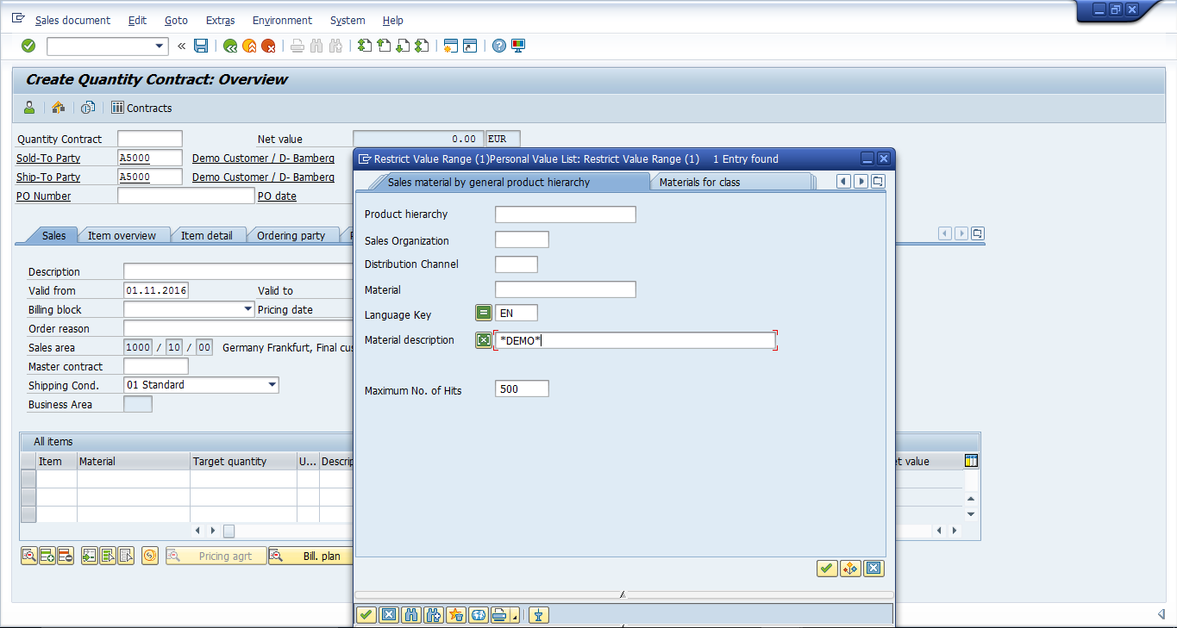The width and height of the screenshot is (1177, 628).
Task: Click the blue Help question mark icon
Action: pyautogui.click(x=498, y=46)
